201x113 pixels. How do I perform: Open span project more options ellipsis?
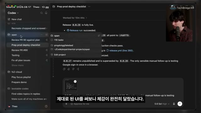(x=41, y=35)
